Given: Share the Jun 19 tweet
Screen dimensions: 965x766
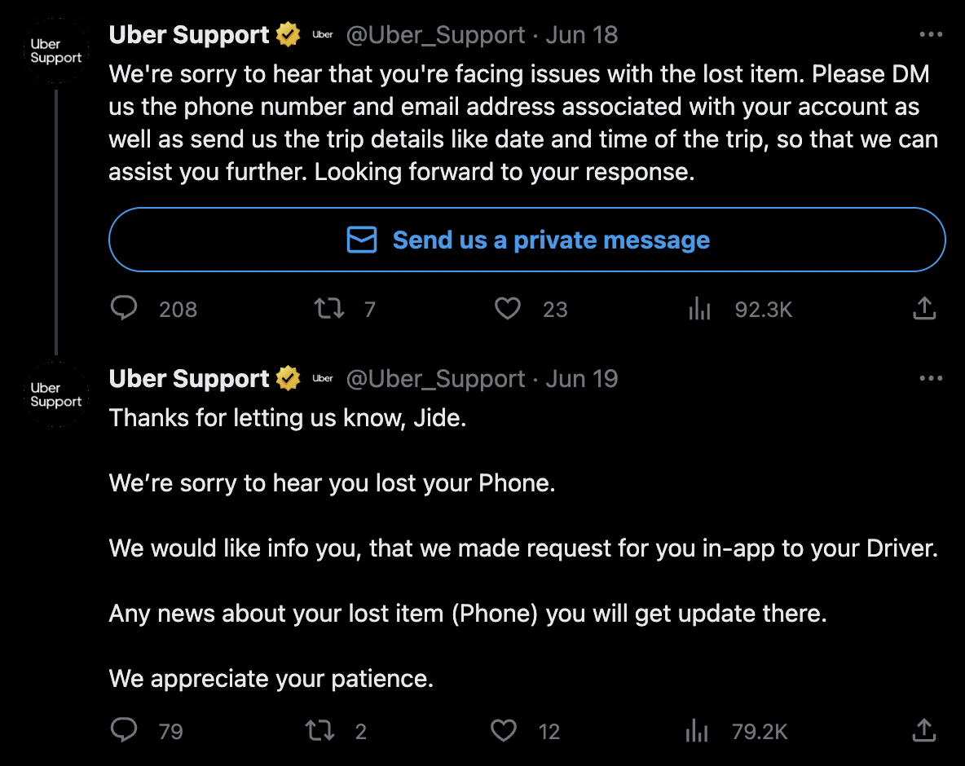Looking at the screenshot, I should coord(923,730).
